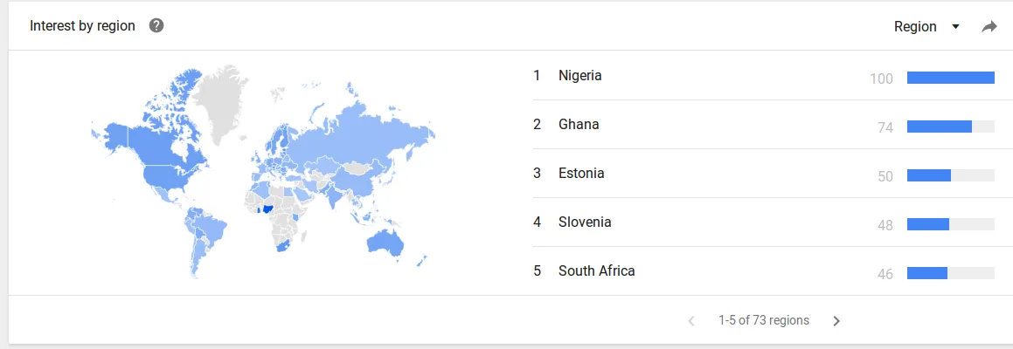Click the Nigeria interest bar
Viewport: 1013px width, 349px height.
[950, 78]
